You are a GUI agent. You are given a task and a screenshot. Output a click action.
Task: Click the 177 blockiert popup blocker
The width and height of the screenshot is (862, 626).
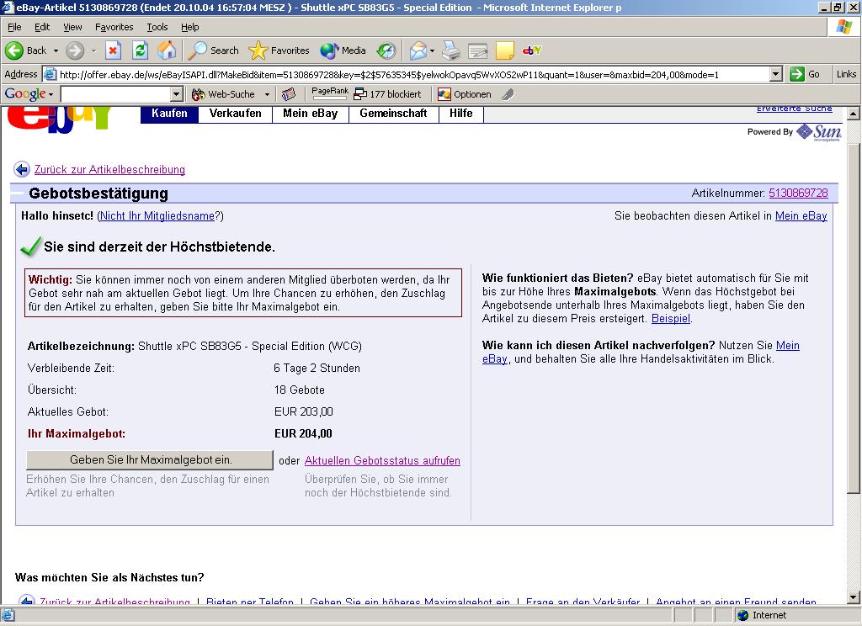click(x=387, y=94)
